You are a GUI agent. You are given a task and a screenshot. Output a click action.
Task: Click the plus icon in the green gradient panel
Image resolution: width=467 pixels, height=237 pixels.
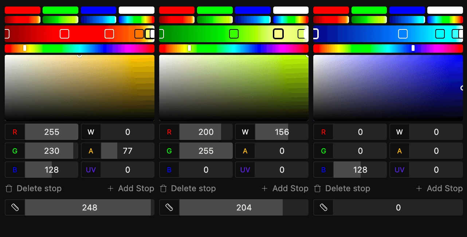pyautogui.click(x=265, y=189)
